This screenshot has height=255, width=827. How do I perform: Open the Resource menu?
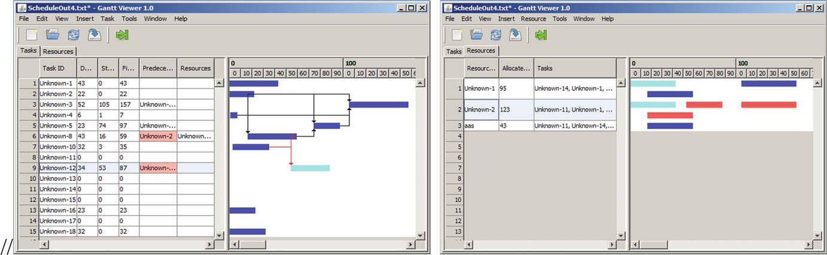coord(533,19)
